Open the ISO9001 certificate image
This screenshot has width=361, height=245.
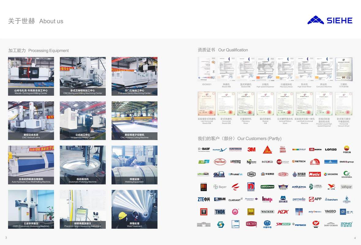[207, 69]
